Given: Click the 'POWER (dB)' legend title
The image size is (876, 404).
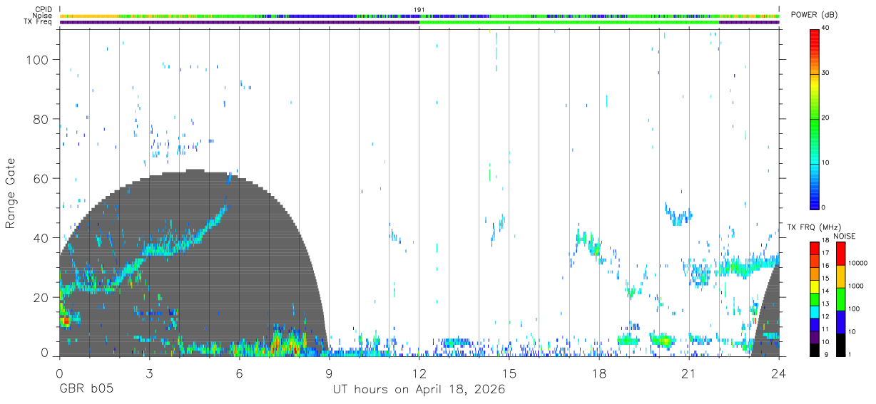Looking at the screenshot, I should [x=813, y=16].
